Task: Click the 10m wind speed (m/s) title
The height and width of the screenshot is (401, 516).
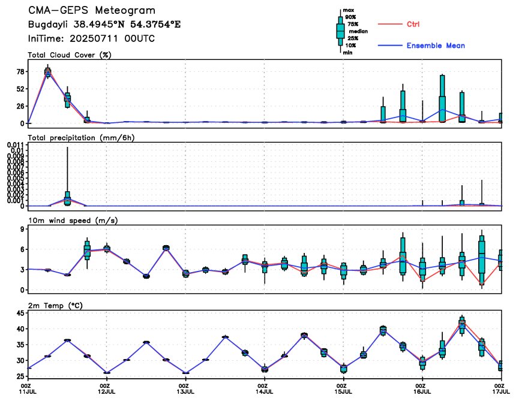Action: 73,221
